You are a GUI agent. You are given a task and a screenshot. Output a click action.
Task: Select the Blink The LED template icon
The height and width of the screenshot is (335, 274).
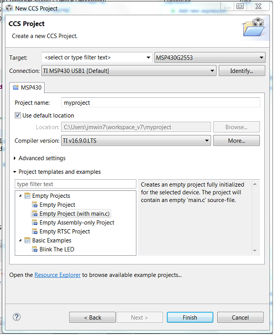click(35, 249)
